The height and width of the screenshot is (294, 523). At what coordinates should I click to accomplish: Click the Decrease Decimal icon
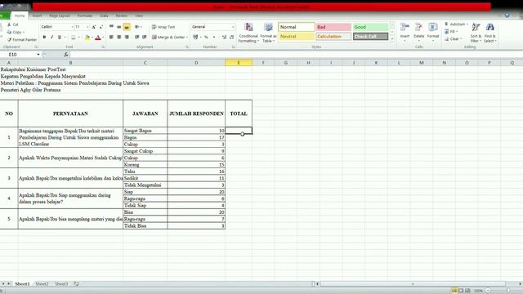tap(231, 37)
